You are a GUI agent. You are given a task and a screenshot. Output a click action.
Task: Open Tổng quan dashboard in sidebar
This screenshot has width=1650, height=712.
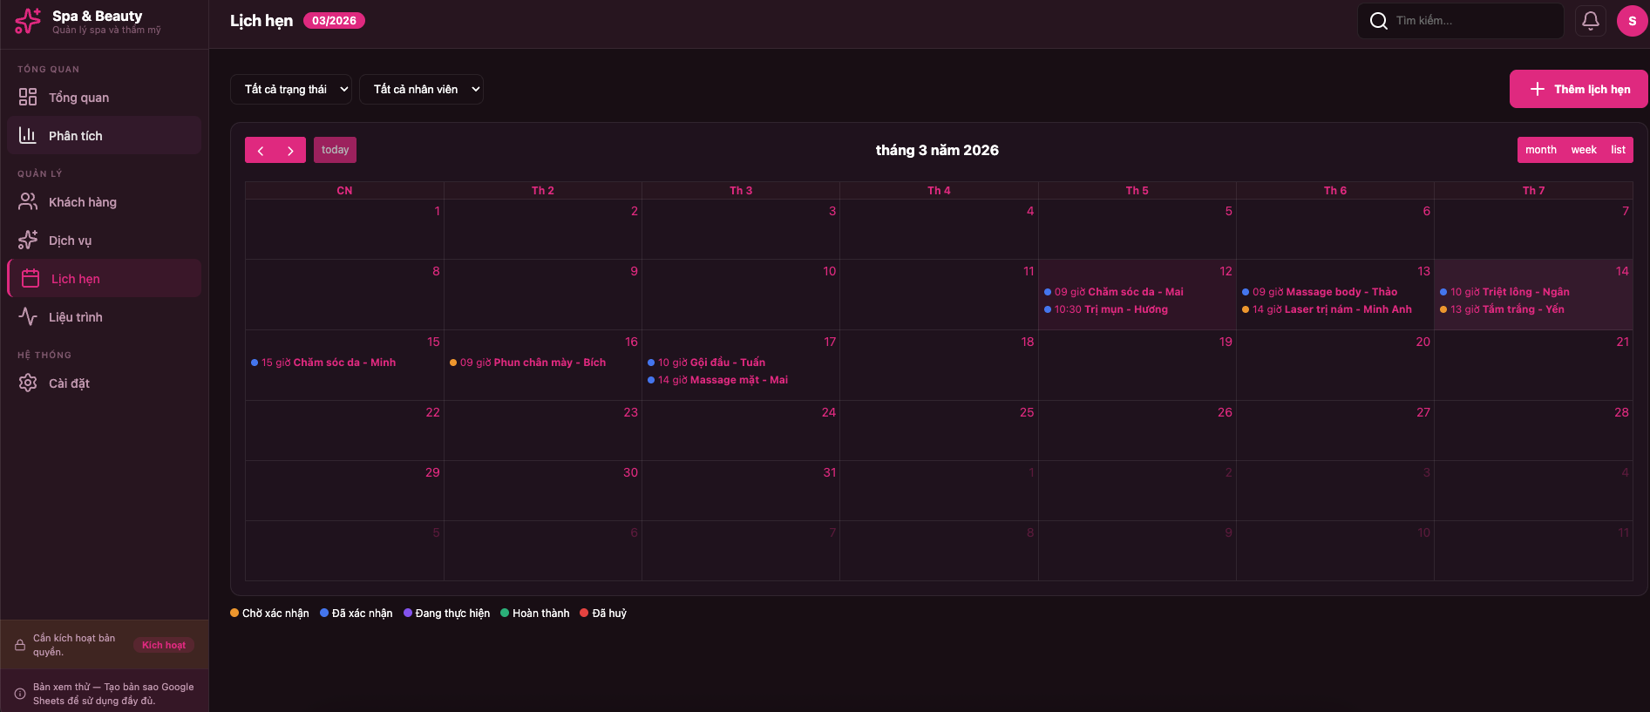pyautogui.click(x=78, y=98)
